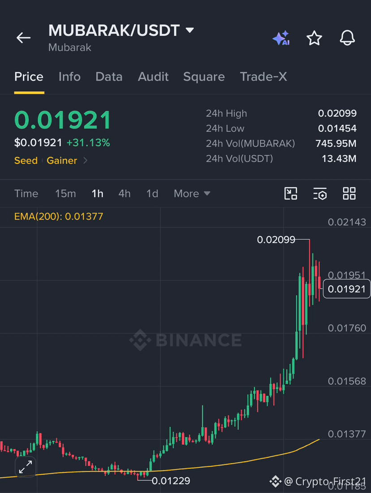
Task: Expand chart to fullscreen with arrows icon
Action: click(x=26, y=467)
